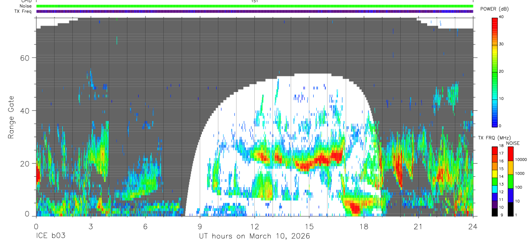Click the green NOISE swatch between 100 and 1000

[510, 181]
